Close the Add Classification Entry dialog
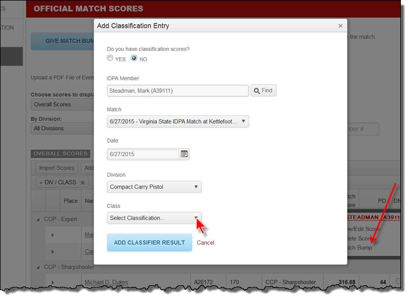The image size is (409, 301). pos(340,26)
